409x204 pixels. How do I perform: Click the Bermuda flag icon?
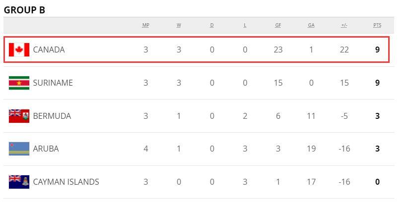pos(19,116)
